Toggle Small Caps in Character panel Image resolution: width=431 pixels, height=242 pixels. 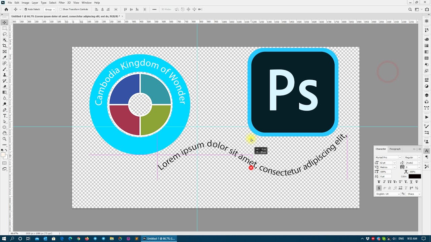click(x=395, y=182)
